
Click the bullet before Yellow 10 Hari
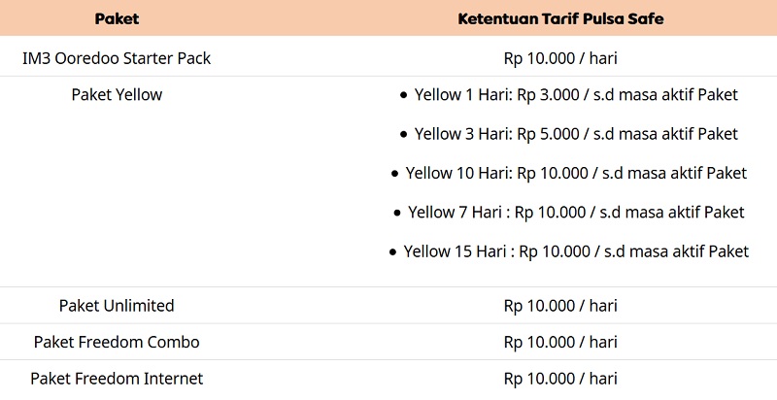(x=395, y=174)
